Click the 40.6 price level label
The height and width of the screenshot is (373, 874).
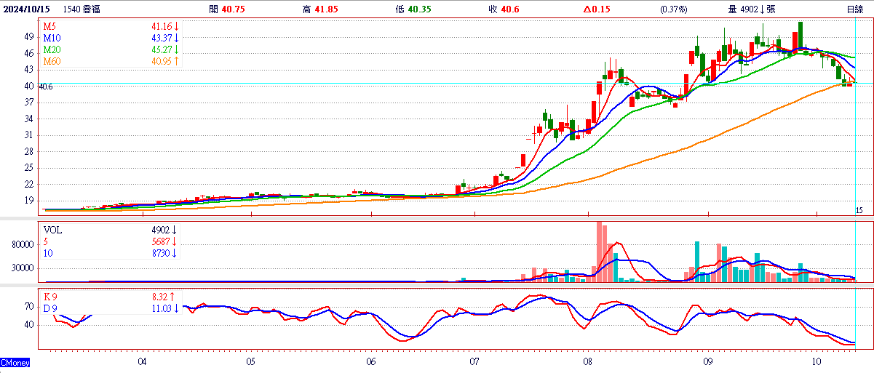45,87
